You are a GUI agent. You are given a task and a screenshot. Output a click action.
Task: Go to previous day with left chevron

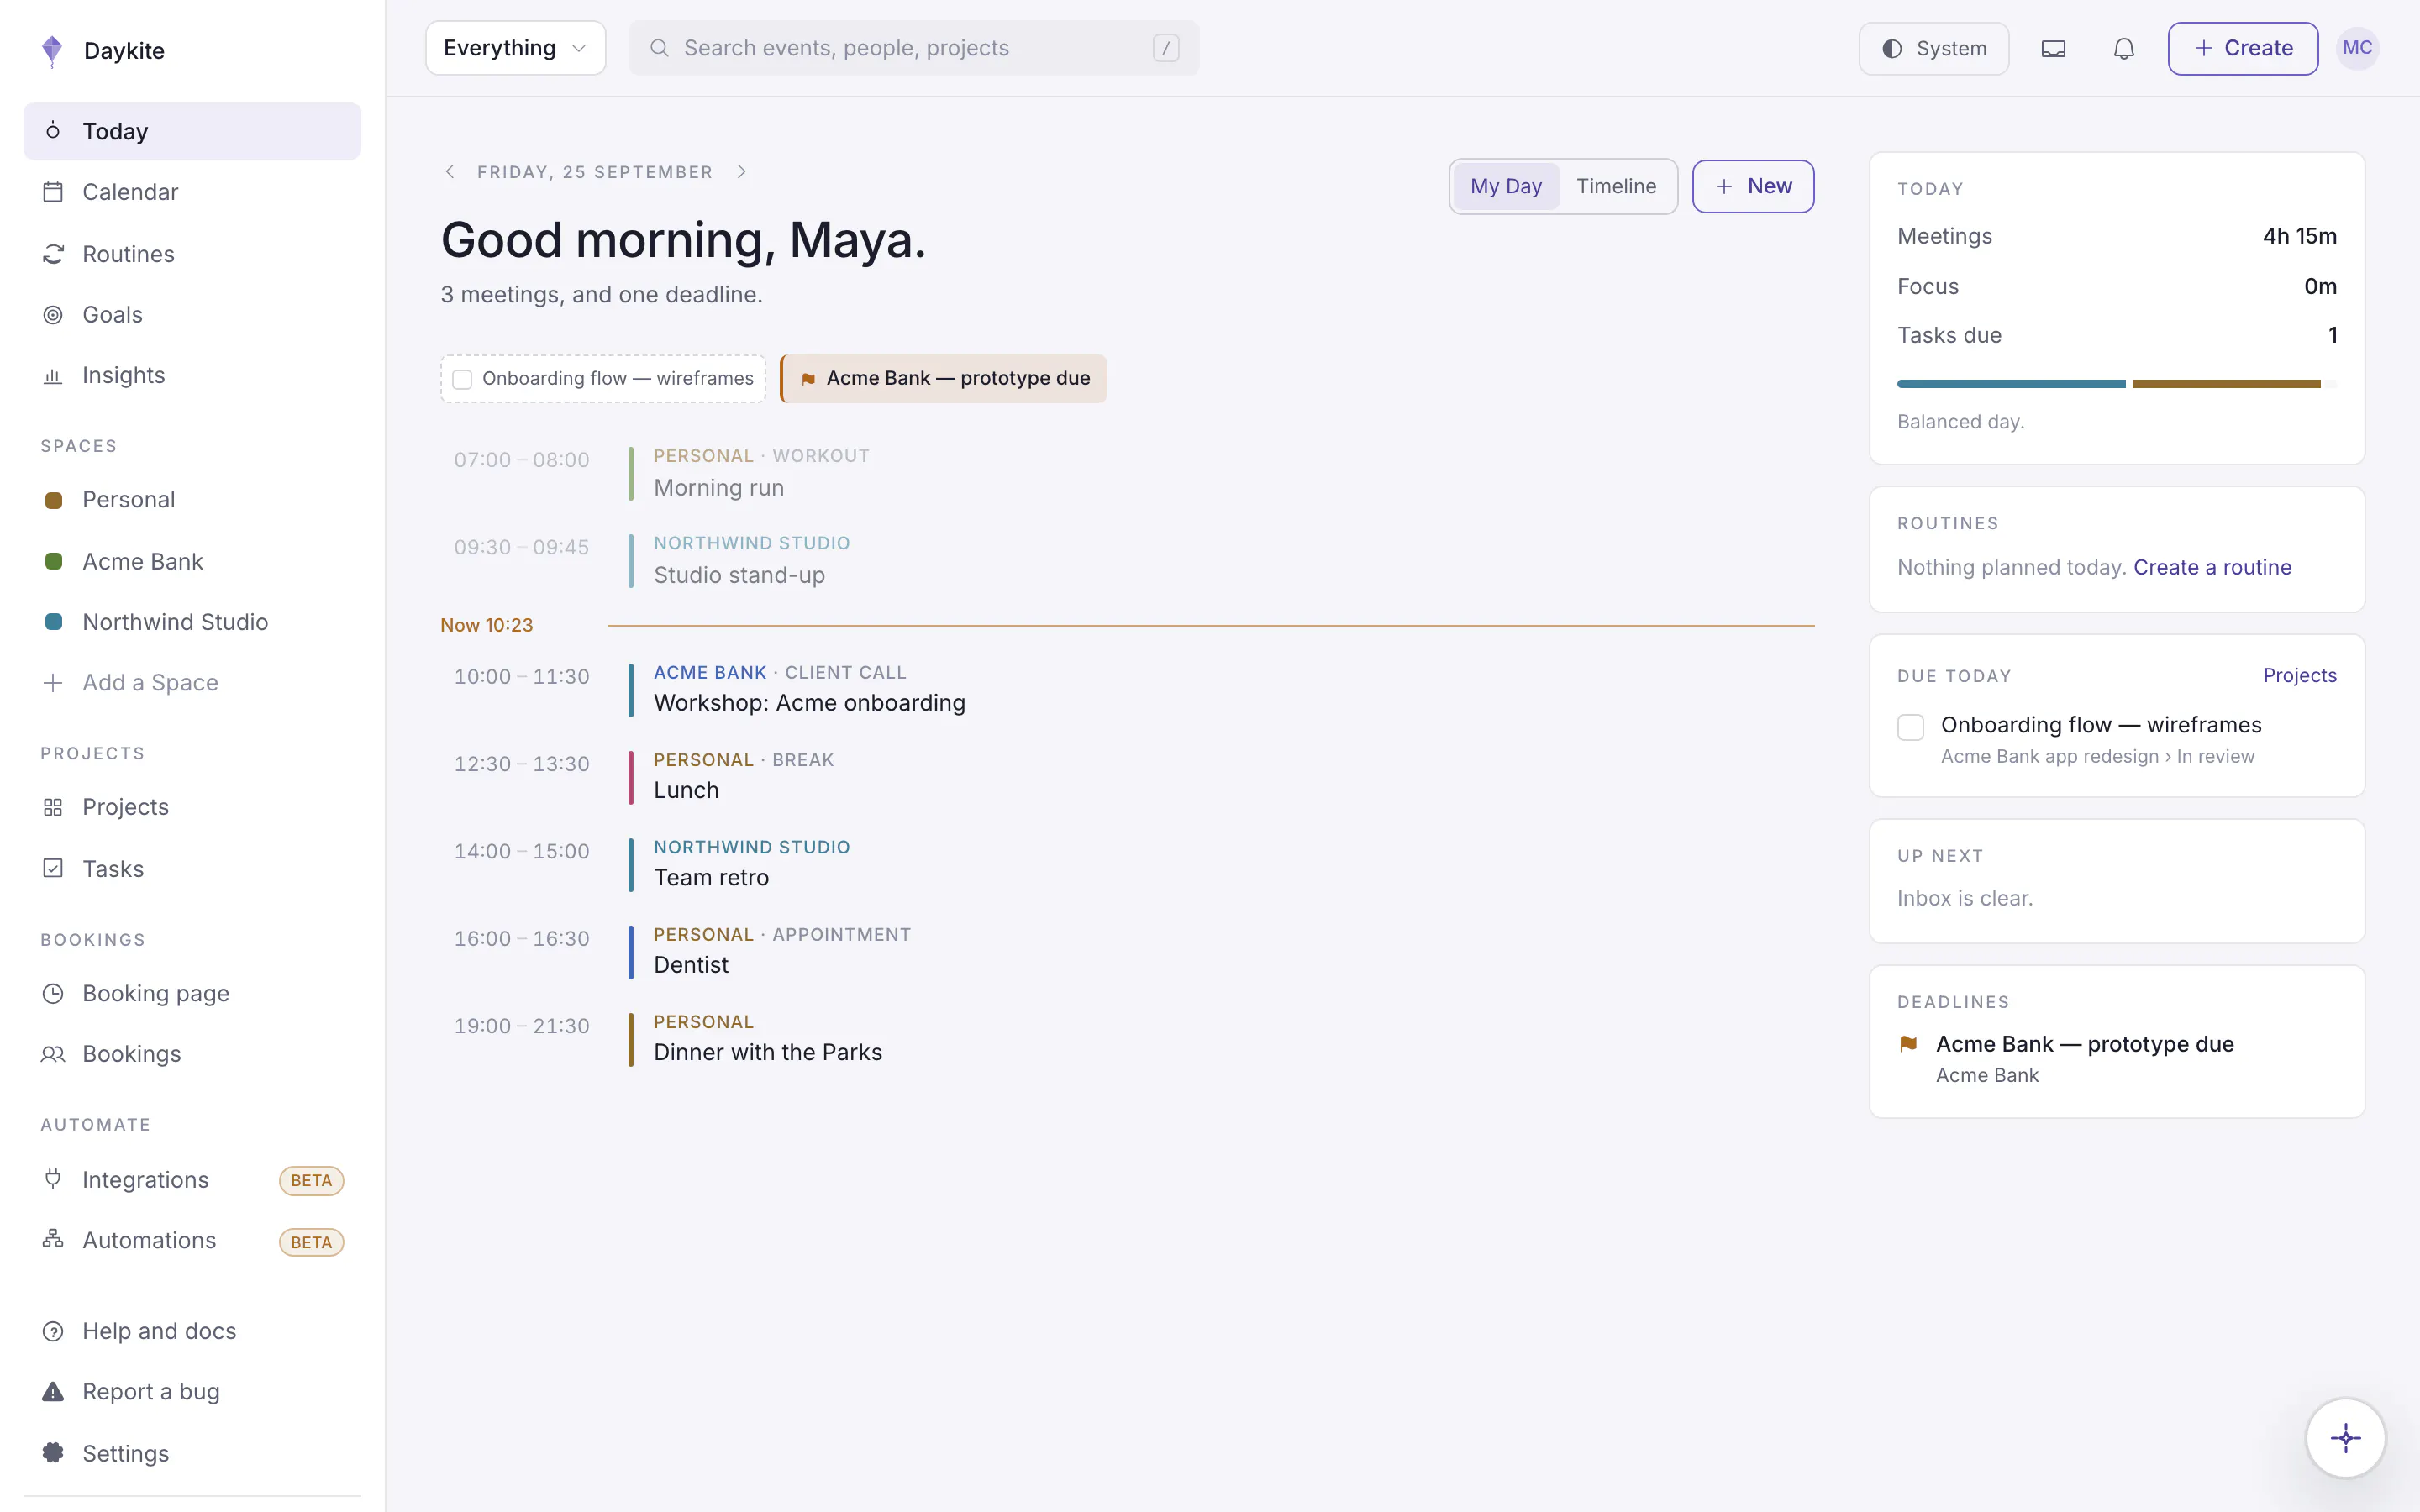[x=450, y=172]
